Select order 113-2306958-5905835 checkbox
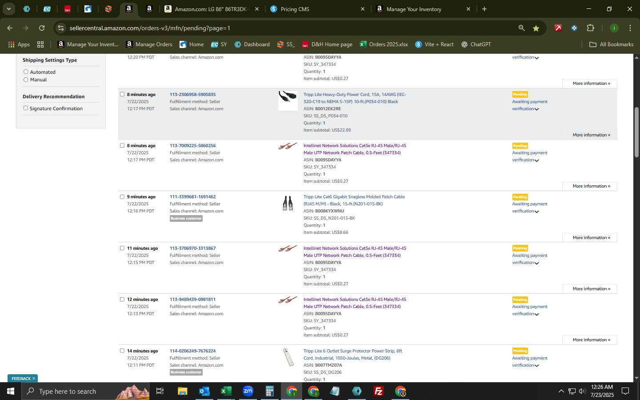 pyautogui.click(x=122, y=94)
